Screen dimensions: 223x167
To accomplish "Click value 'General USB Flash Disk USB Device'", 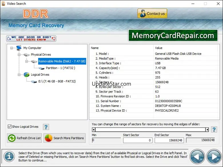I will click(x=178, y=54).
